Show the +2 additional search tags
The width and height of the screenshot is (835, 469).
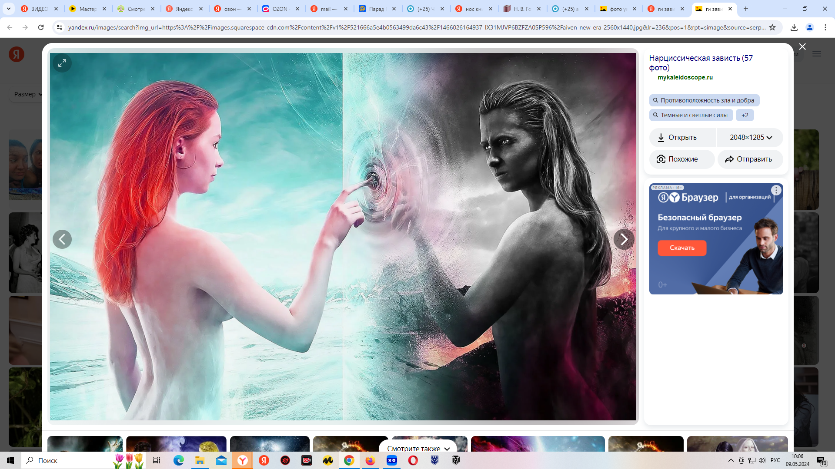click(x=745, y=115)
